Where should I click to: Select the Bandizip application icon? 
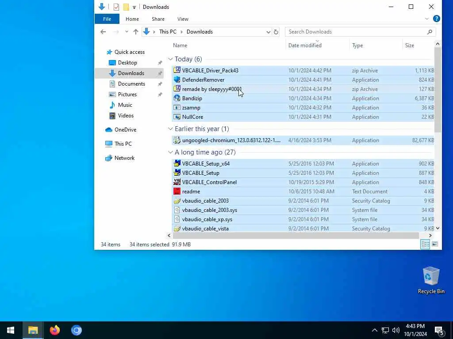tap(177, 98)
